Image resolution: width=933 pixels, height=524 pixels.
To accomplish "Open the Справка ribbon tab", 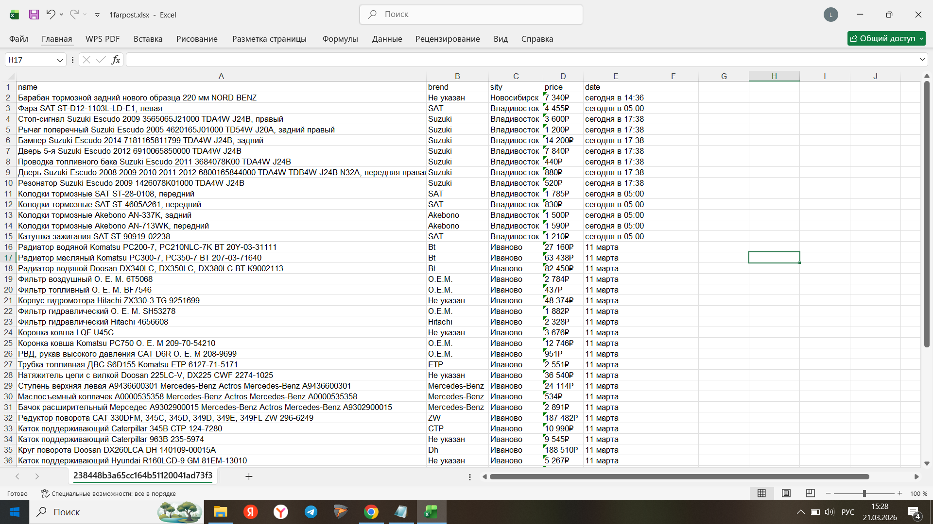I will (x=537, y=39).
